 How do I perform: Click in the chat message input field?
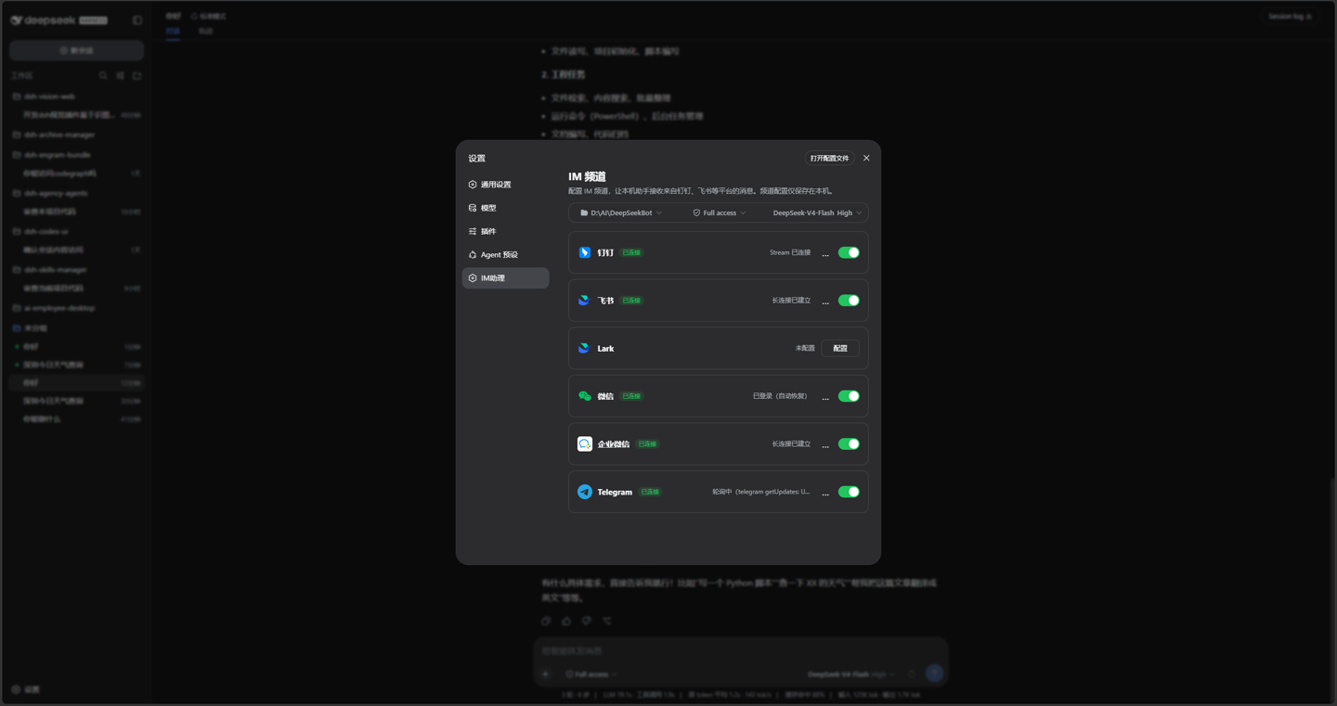pos(740,651)
